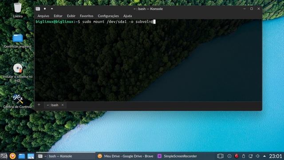Open the Favoritos menu
284x160 pixels.
point(87,16)
